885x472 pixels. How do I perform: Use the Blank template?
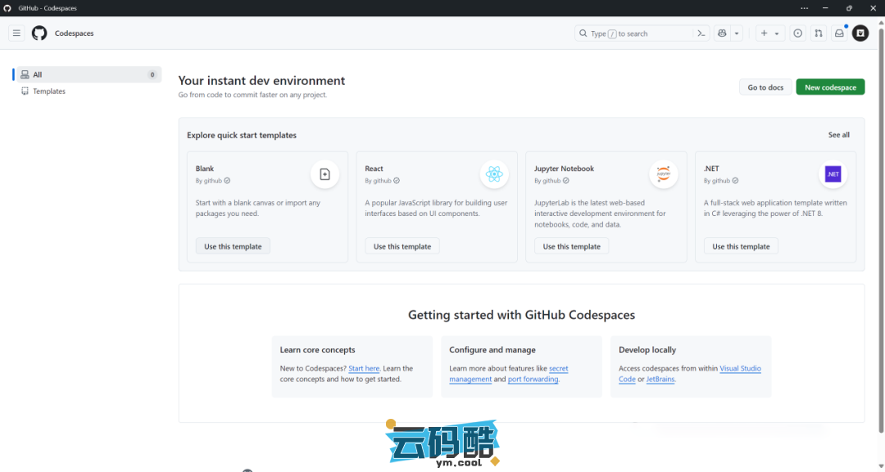(x=233, y=246)
